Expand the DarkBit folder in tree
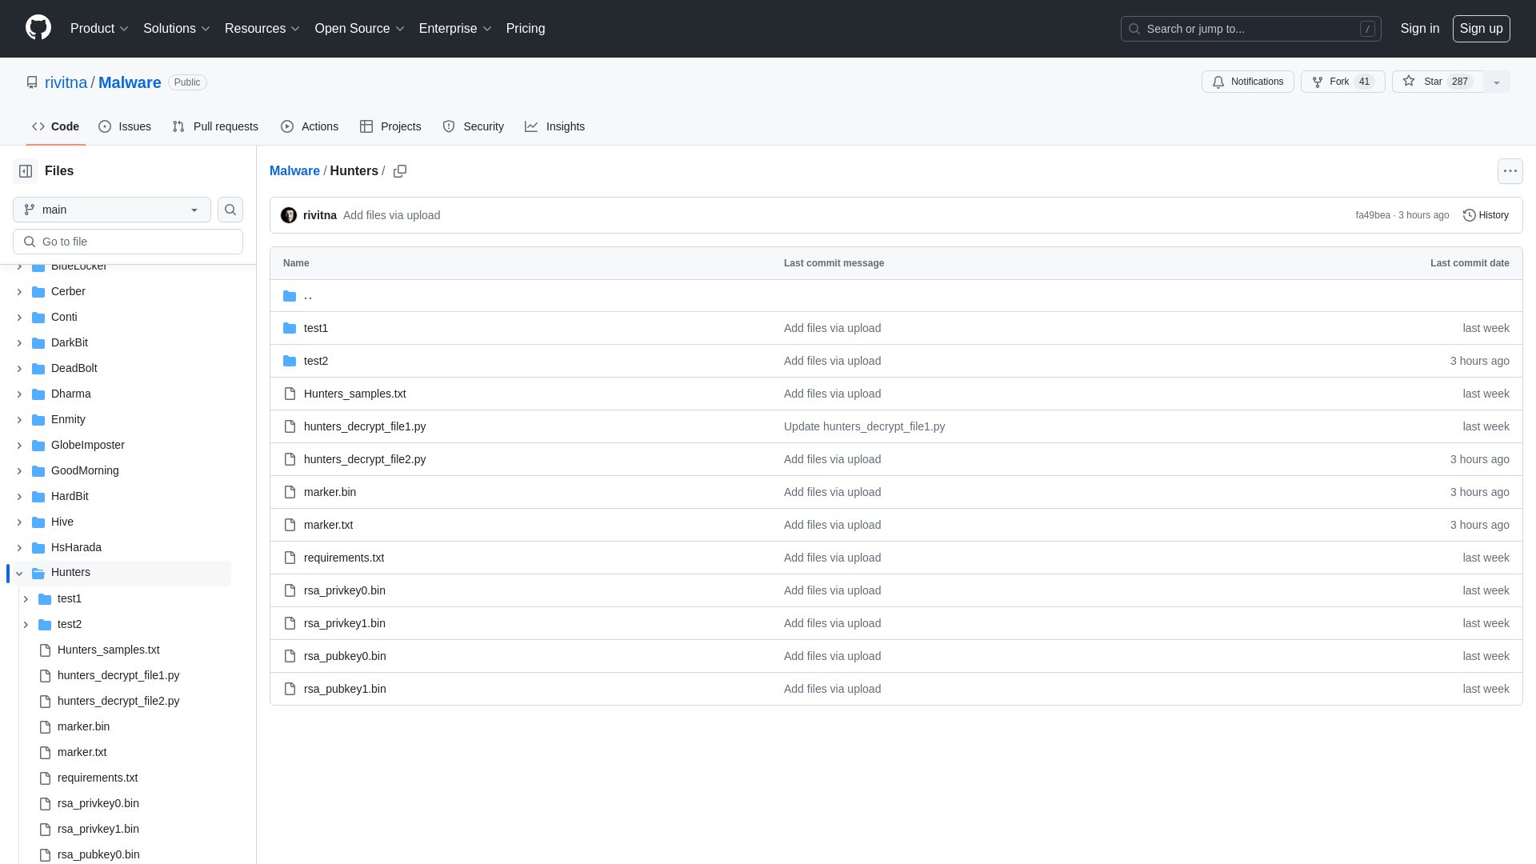Image resolution: width=1536 pixels, height=864 pixels. (19, 343)
